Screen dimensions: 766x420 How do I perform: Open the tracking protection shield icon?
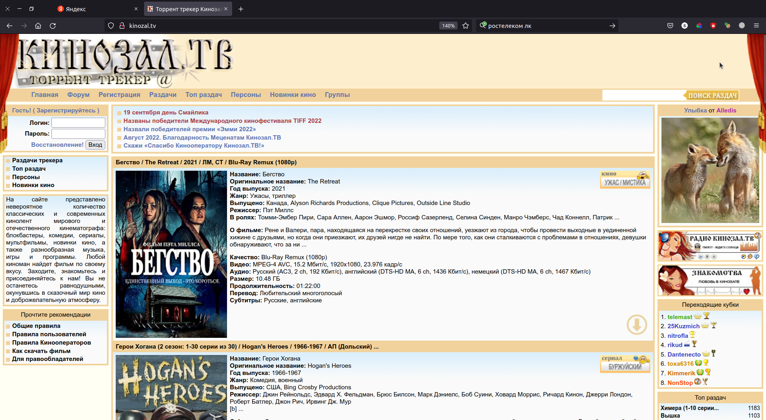coord(111,26)
